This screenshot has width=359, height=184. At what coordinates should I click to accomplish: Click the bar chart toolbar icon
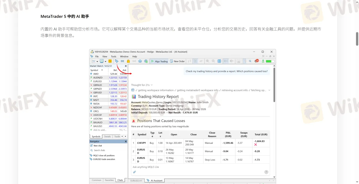coord(189,61)
